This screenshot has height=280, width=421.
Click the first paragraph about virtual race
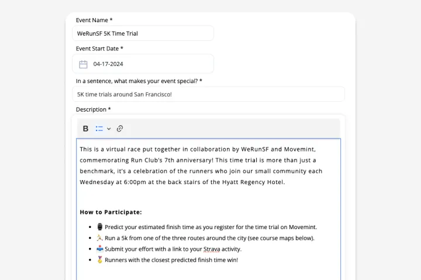(x=201, y=165)
